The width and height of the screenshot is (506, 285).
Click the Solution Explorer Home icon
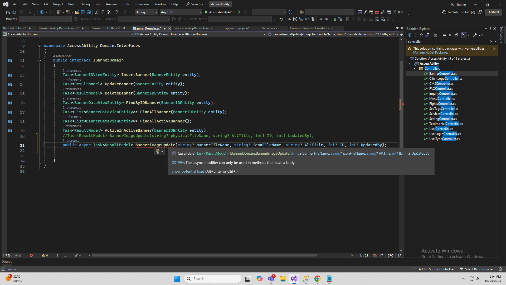(x=421, y=35)
